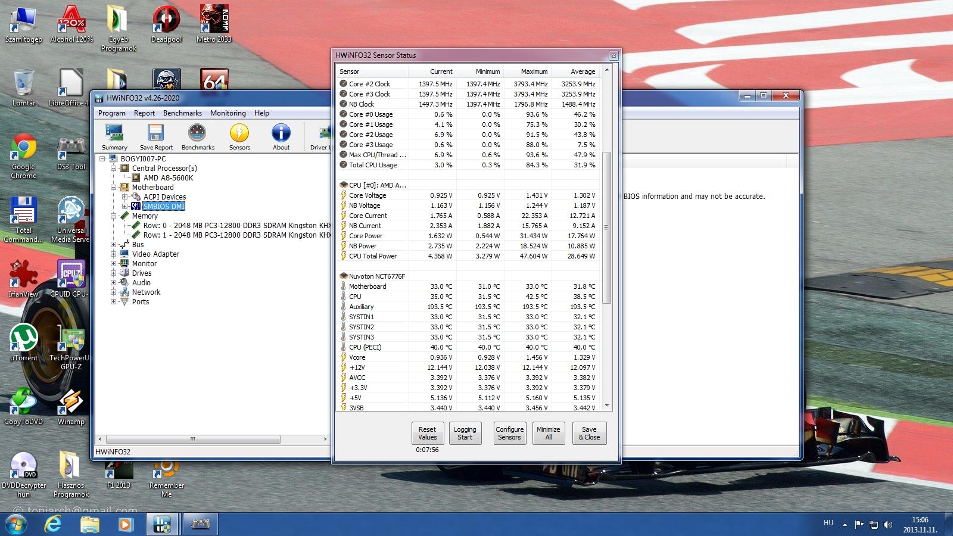Screen dimensions: 953x536
Task: Launch Google Chrome desktop shortcut
Action: pyautogui.click(x=23, y=157)
